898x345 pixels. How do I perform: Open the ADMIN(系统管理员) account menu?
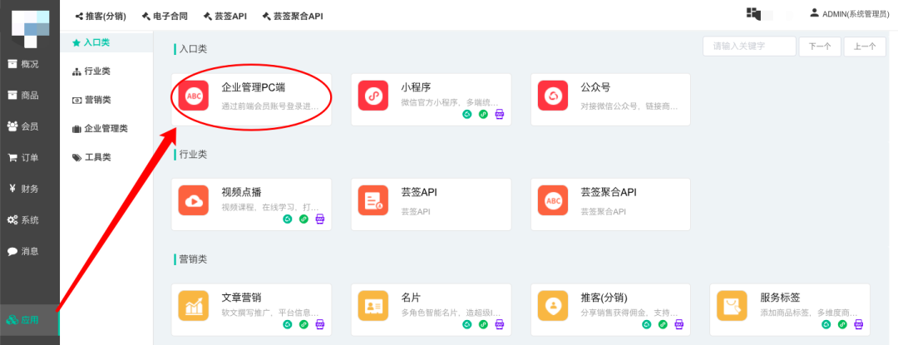tap(849, 15)
